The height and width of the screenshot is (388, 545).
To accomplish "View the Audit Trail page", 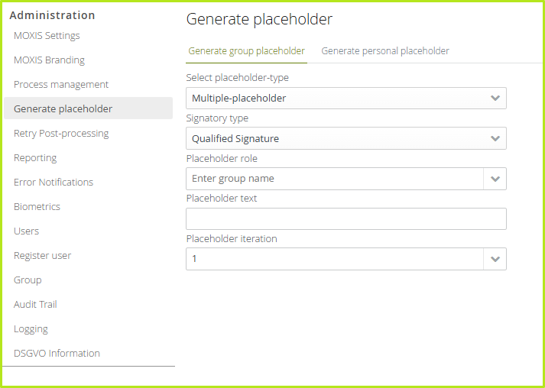I will 35,305.
